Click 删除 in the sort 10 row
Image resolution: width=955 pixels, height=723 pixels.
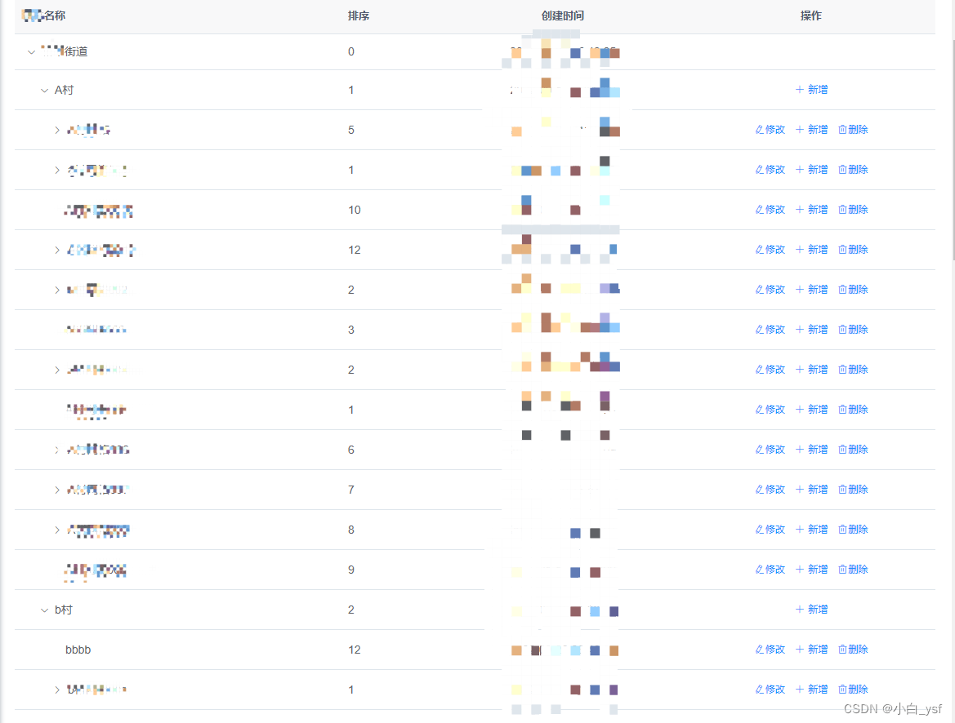(x=853, y=210)
